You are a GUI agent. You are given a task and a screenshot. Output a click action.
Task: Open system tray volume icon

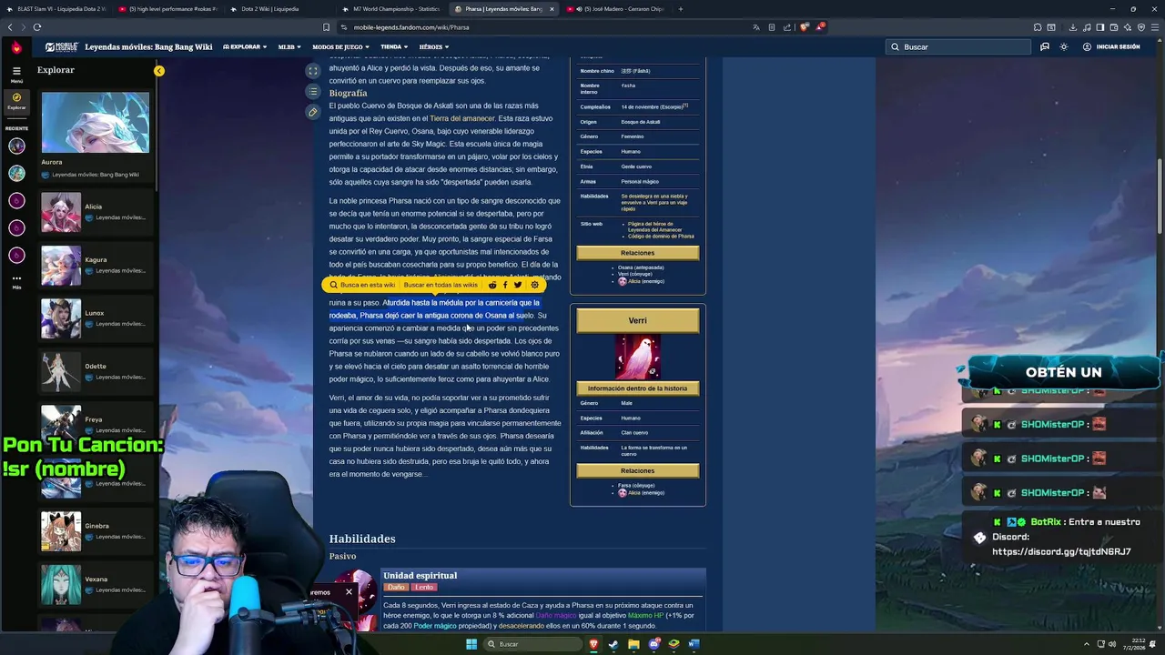(1112, 644)
